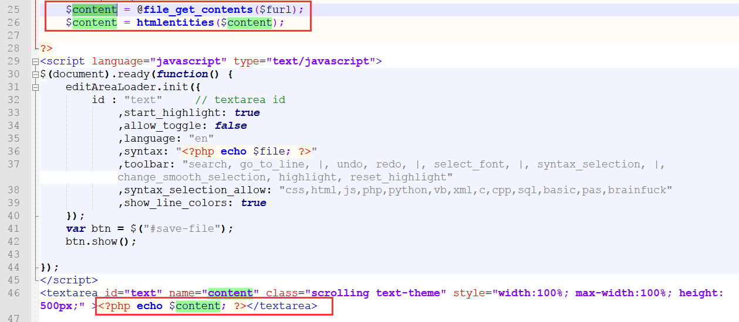
Task: Click the // textarea id comment
Action: pos(240,100)
